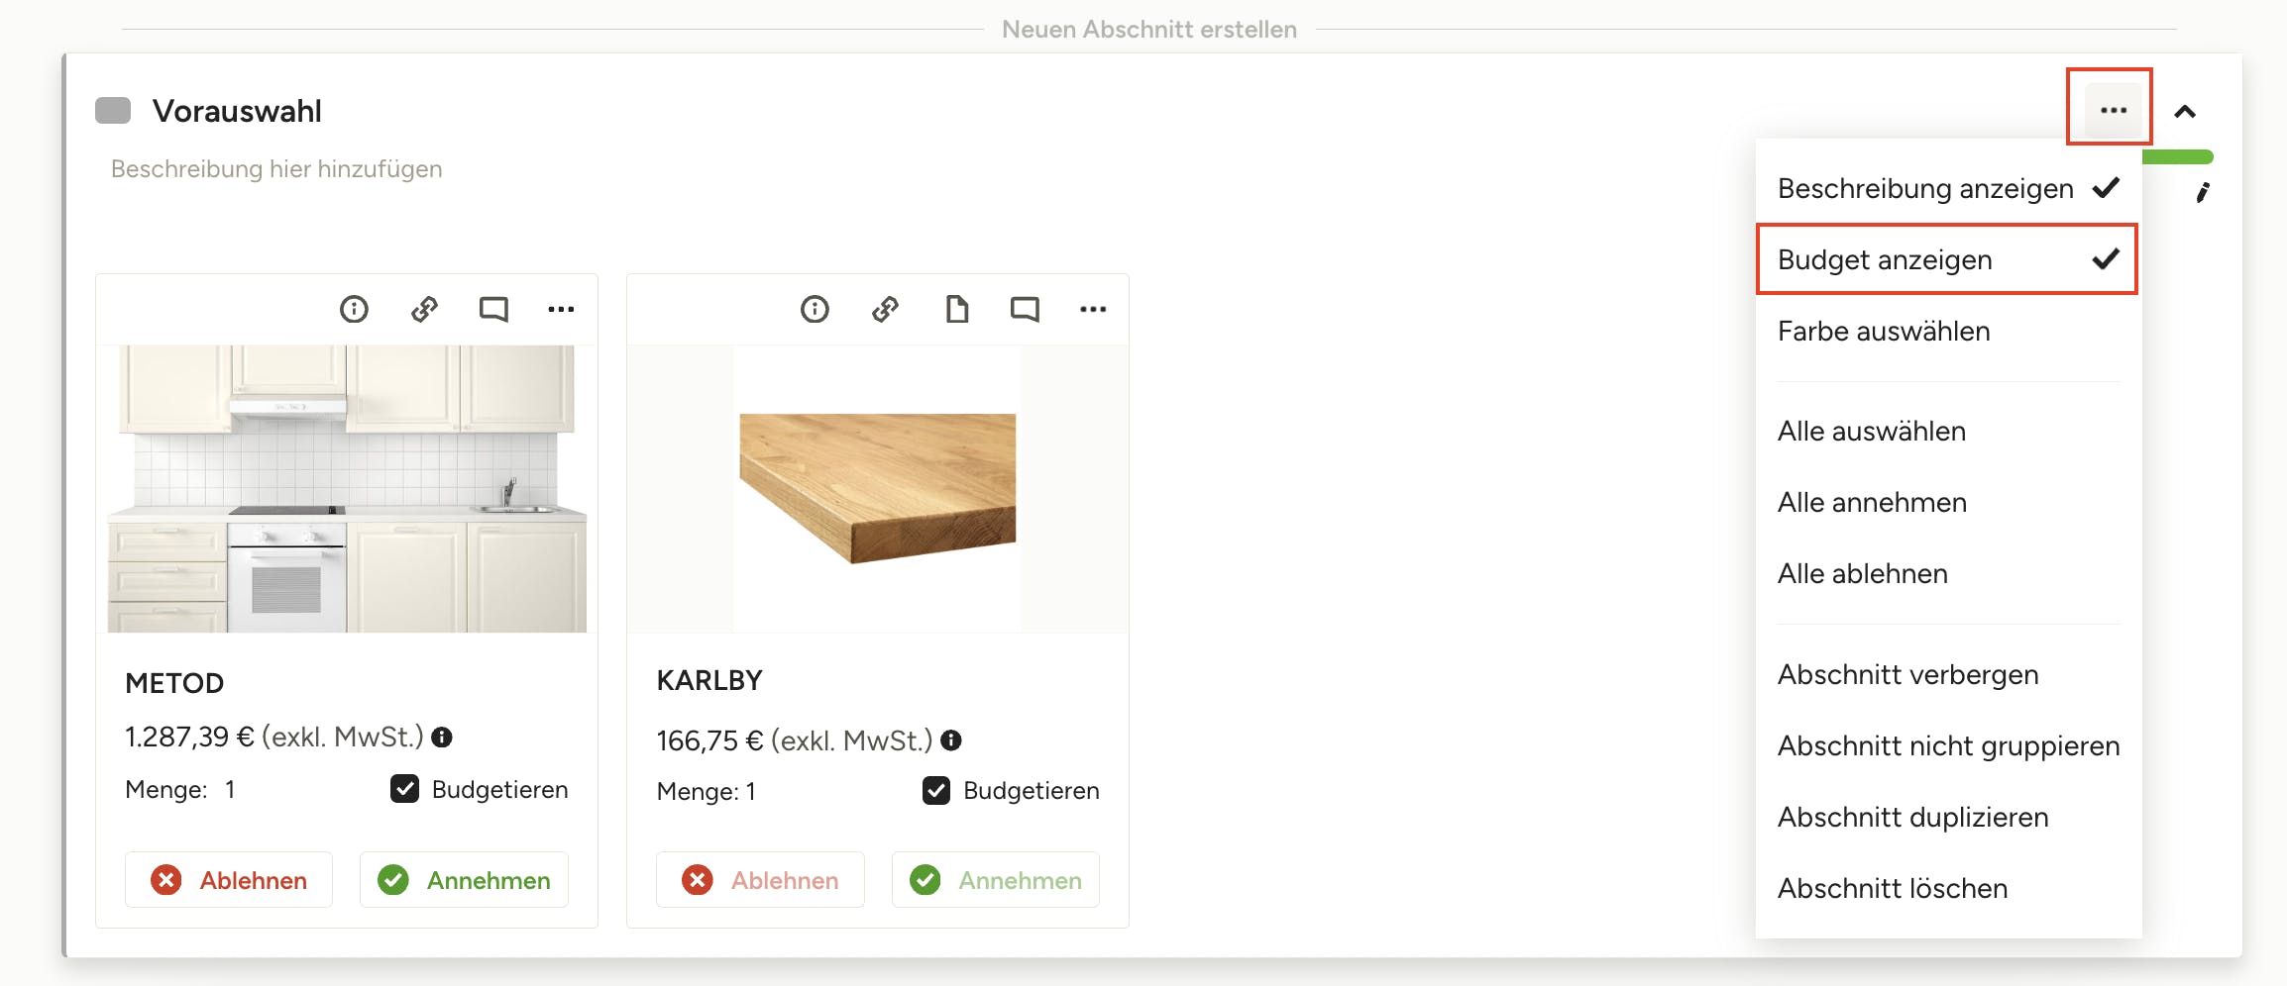Collapse the Vorauswahl section with chevron
This screenshot has height=986, width=2287.
2185,112
